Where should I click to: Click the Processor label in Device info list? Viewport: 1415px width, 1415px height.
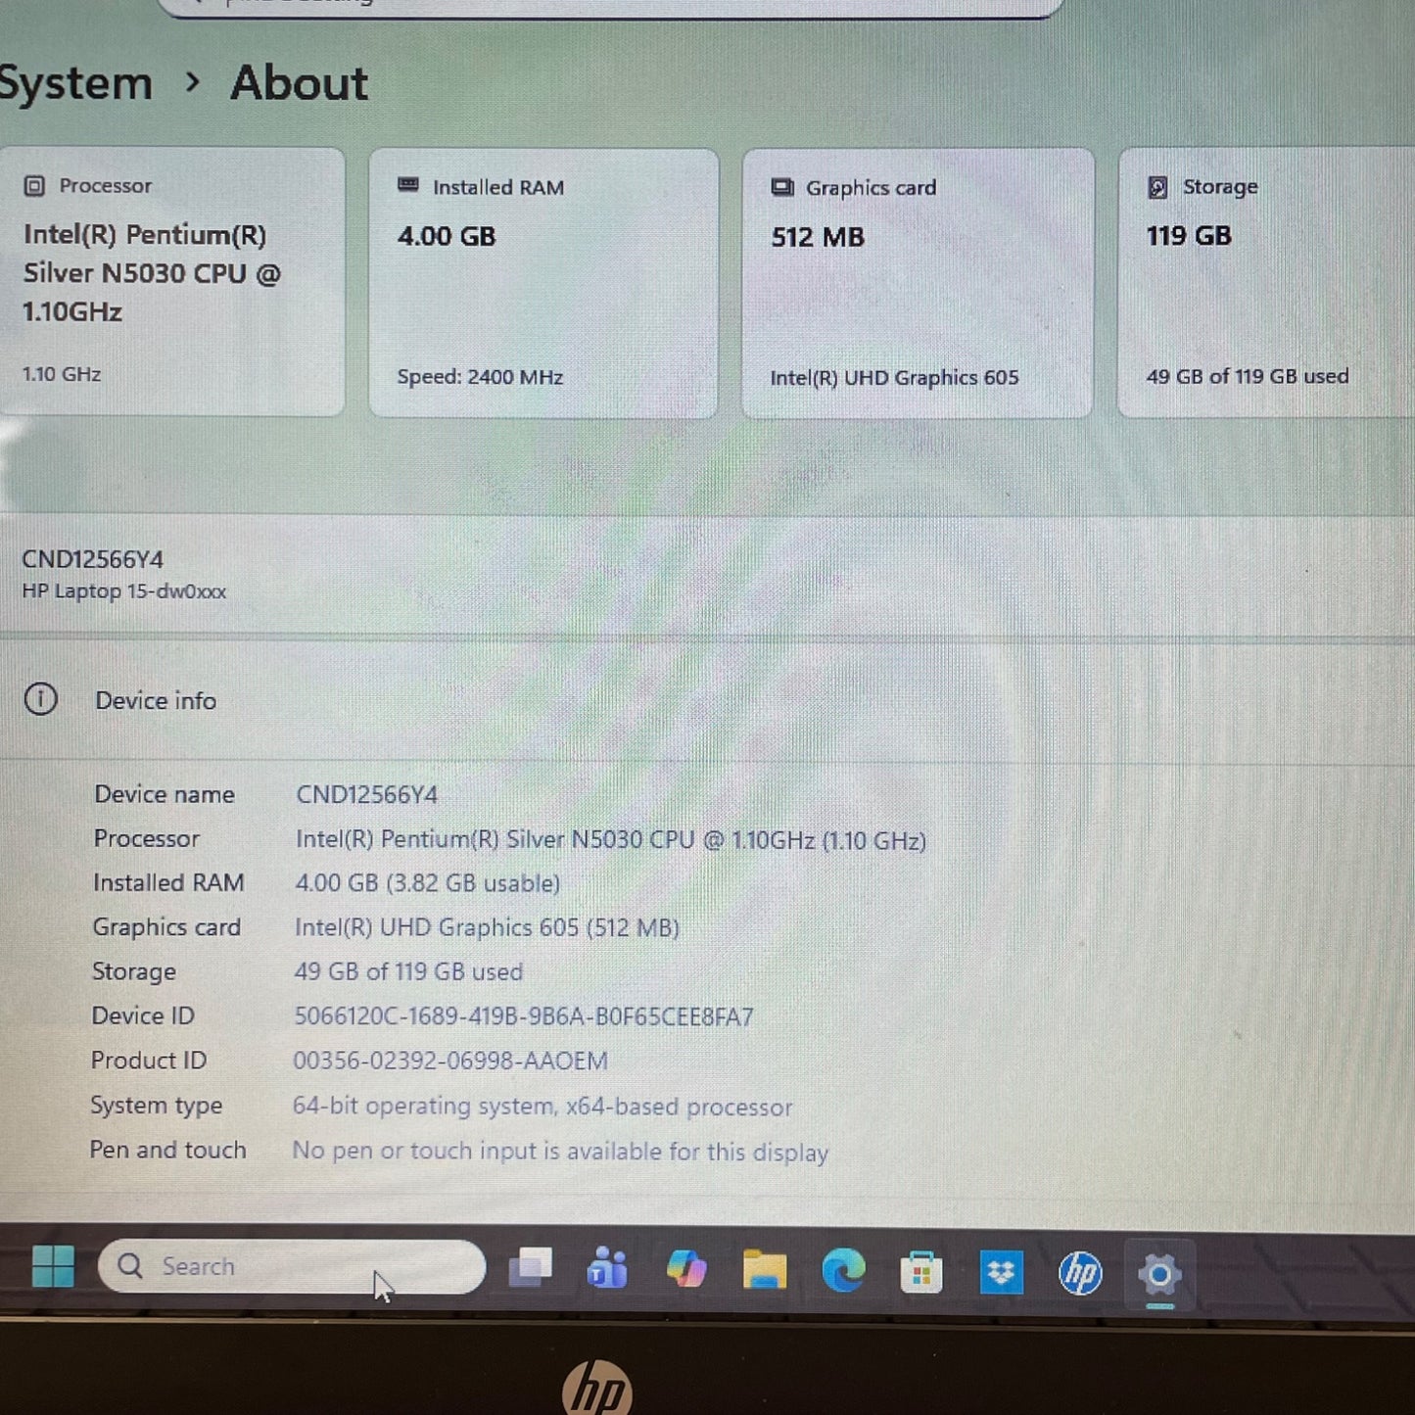(147, 838)
